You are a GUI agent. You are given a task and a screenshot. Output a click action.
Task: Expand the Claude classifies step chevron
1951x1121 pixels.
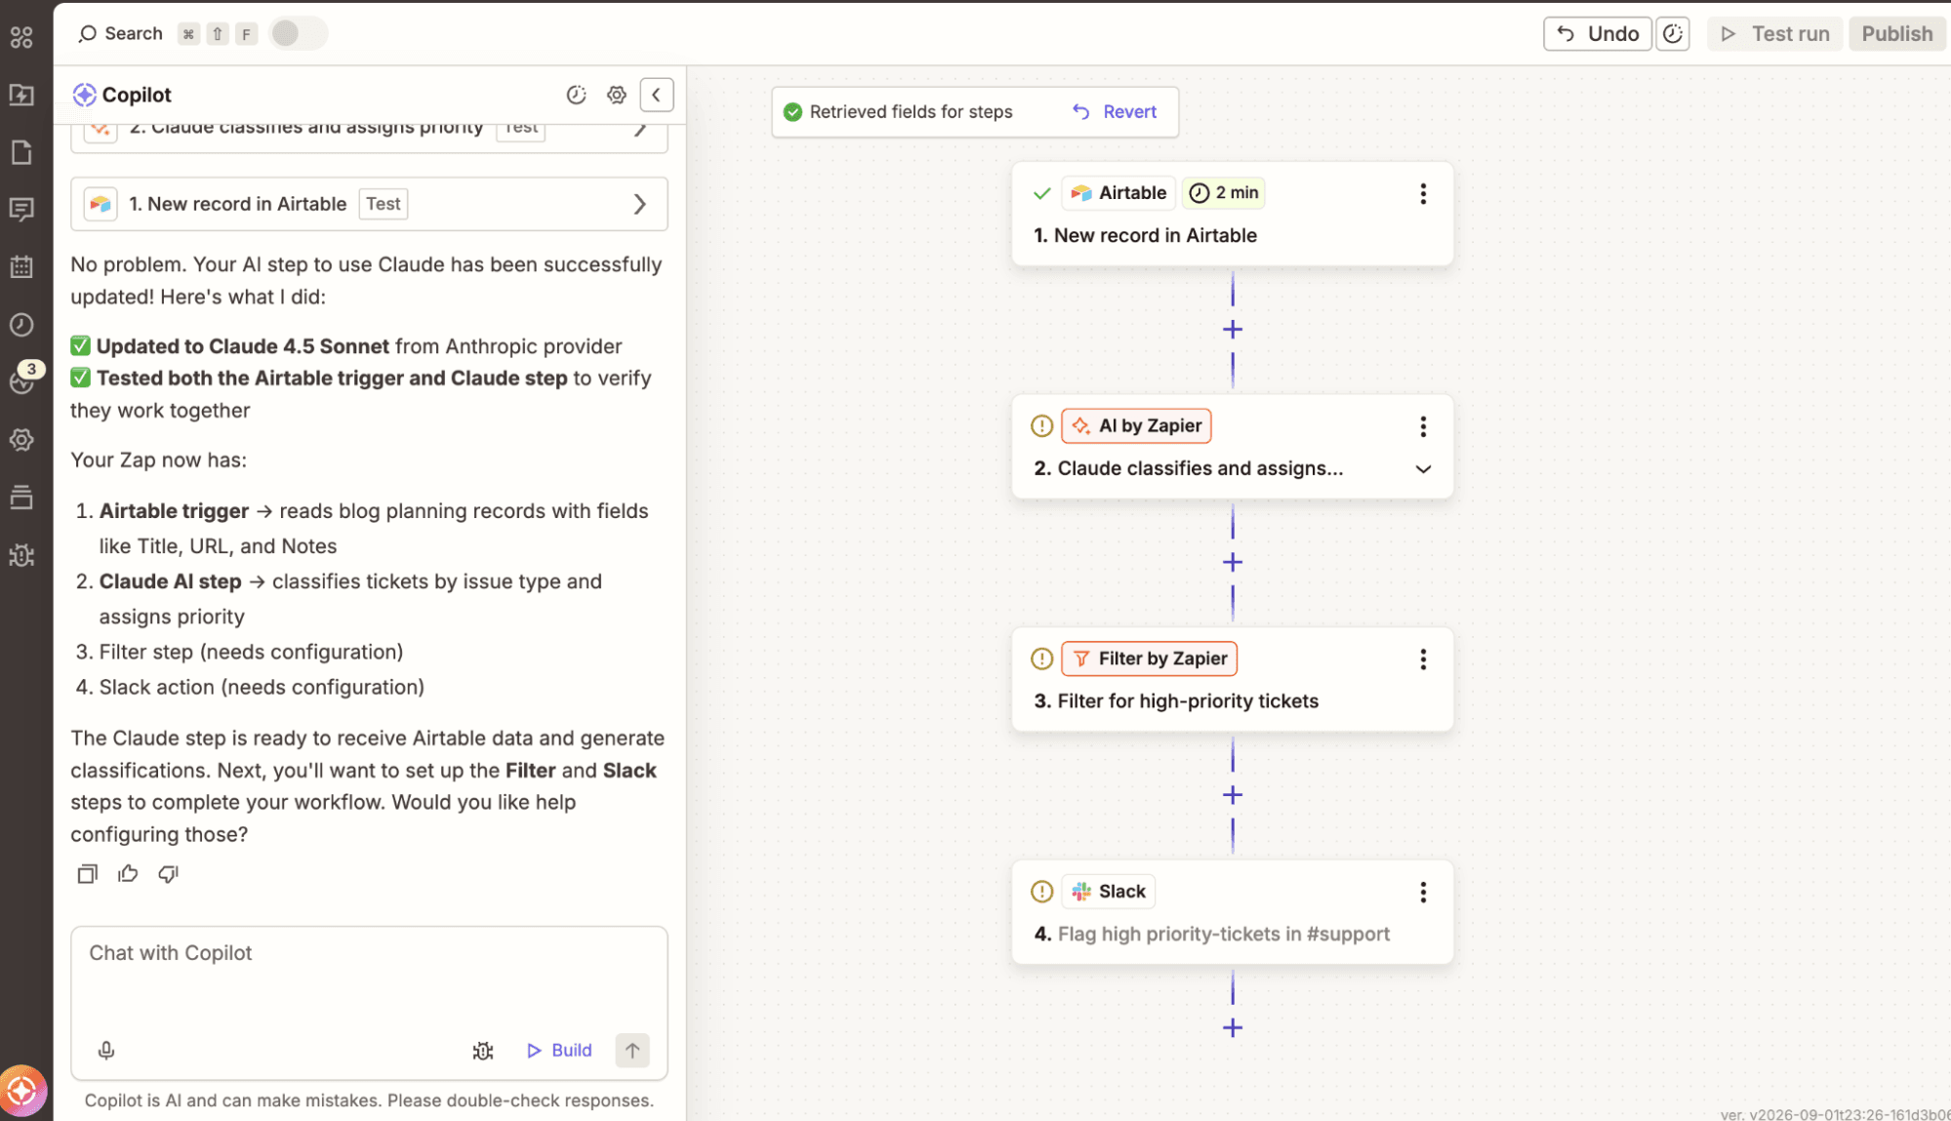[1423, 469]
